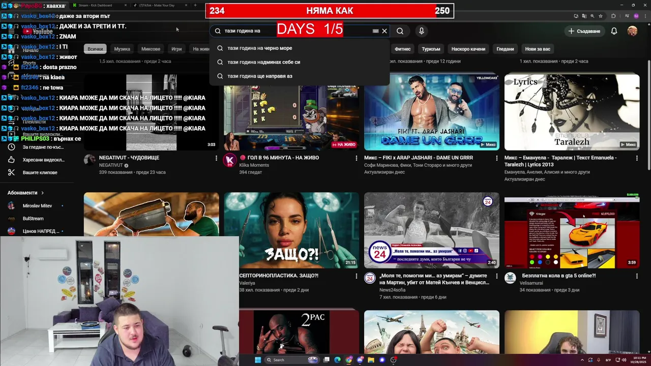The width and height of the screenshot is (651, 366).
Task: Open the on-screen keyboard icon in search box
Action: pos(375,31)
